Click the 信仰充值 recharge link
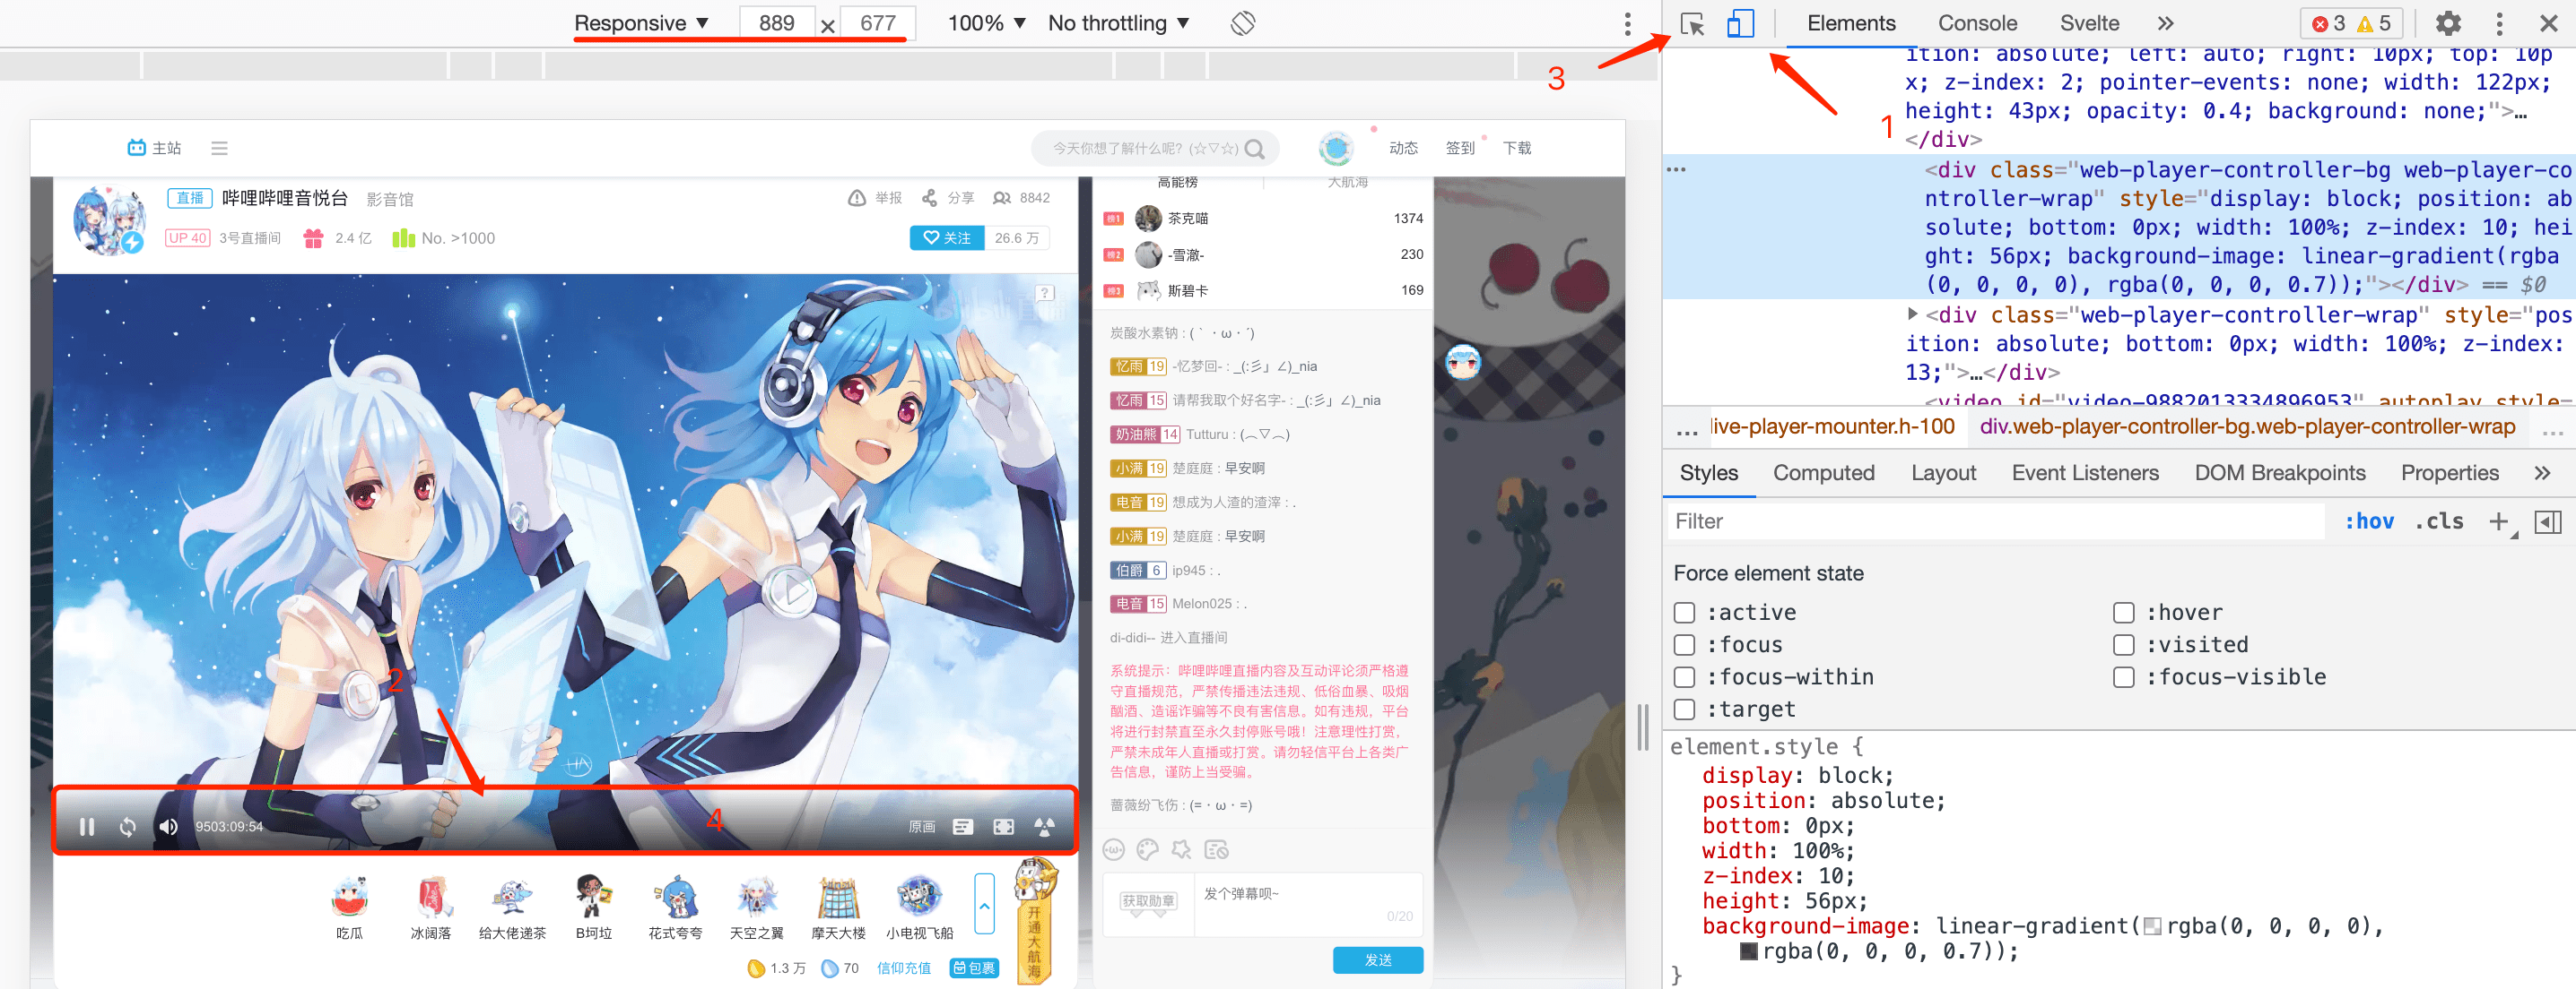This screenshot has height=989, width=2576. pos(903,968)
